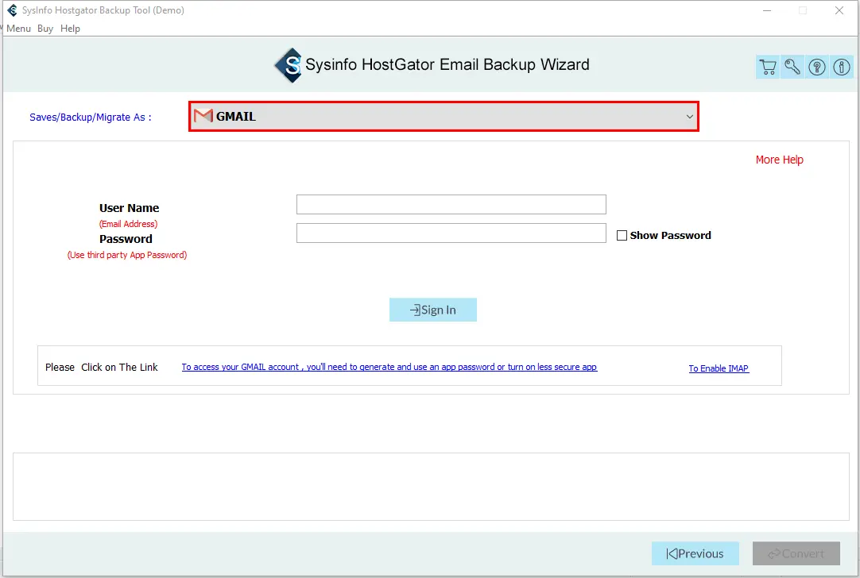Expand the Saves/Backup/Migrate As dropdown arrow
The width and height of the screenshot is (860, 578).
[689, 117]
